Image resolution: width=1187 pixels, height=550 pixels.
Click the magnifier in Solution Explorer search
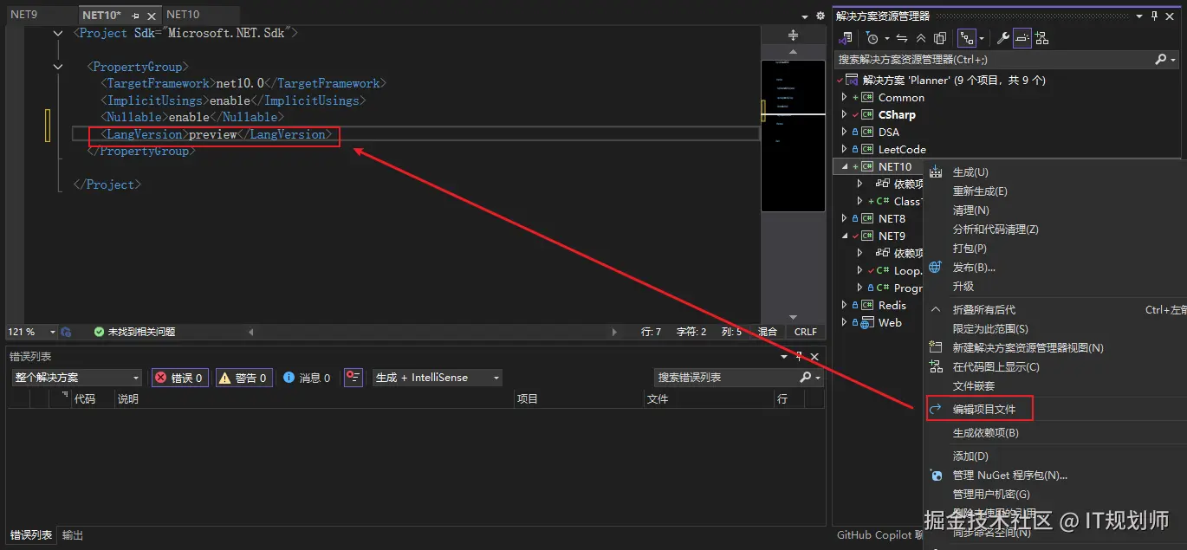point(1161,60)
